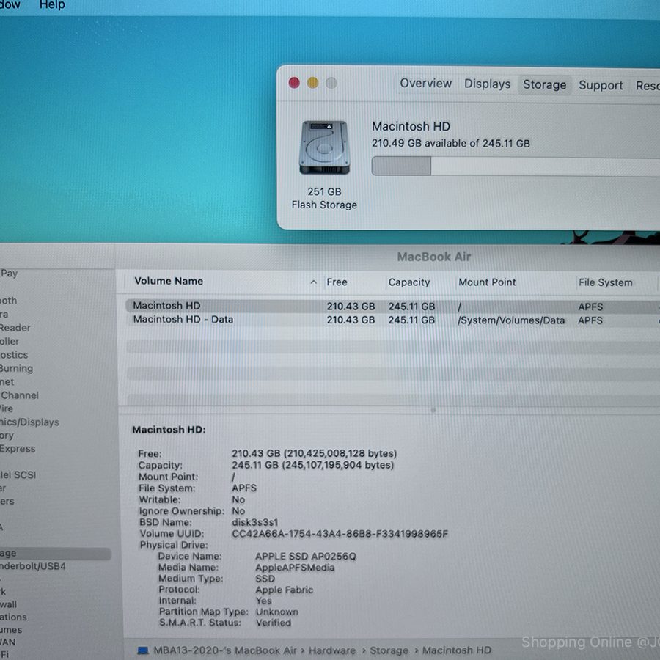Sort by the Mount Point column

click(x=487, y=282)
